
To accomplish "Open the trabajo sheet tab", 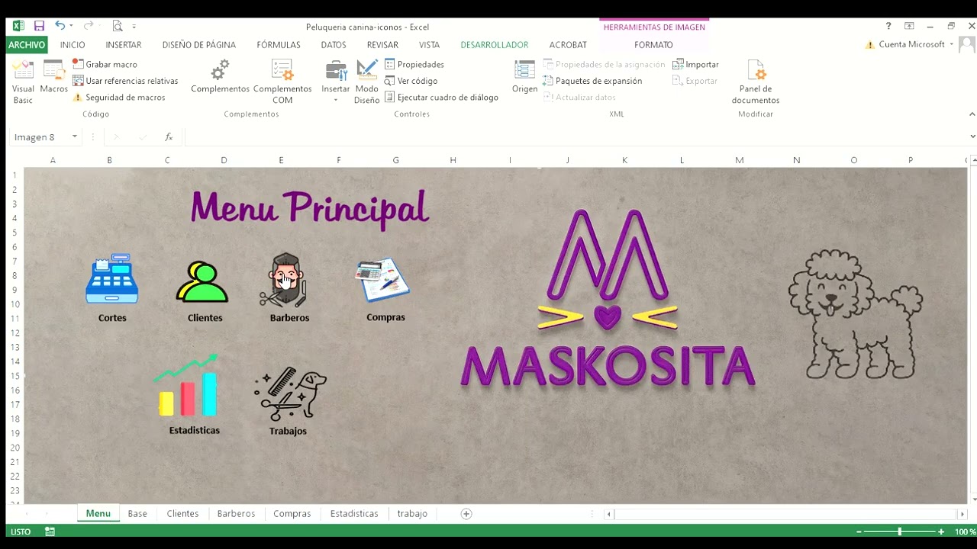I will 412,514.
